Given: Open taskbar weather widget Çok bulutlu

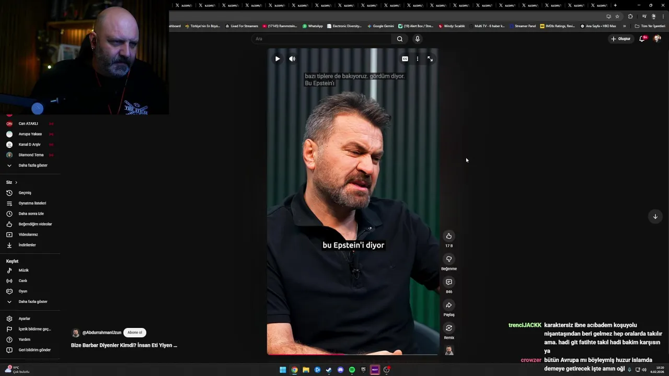Looking at the screenshot, I should (17, 370).
